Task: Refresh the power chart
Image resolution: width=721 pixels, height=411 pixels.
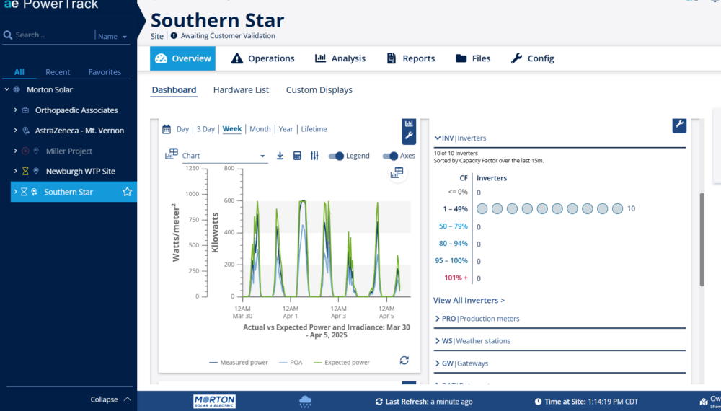Action: coord(404,360)
